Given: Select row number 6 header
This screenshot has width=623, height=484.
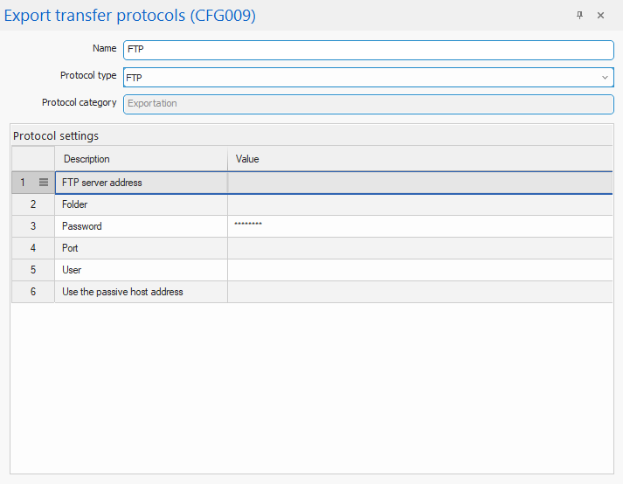Looking at the screenshot, I should click(33, 292).
